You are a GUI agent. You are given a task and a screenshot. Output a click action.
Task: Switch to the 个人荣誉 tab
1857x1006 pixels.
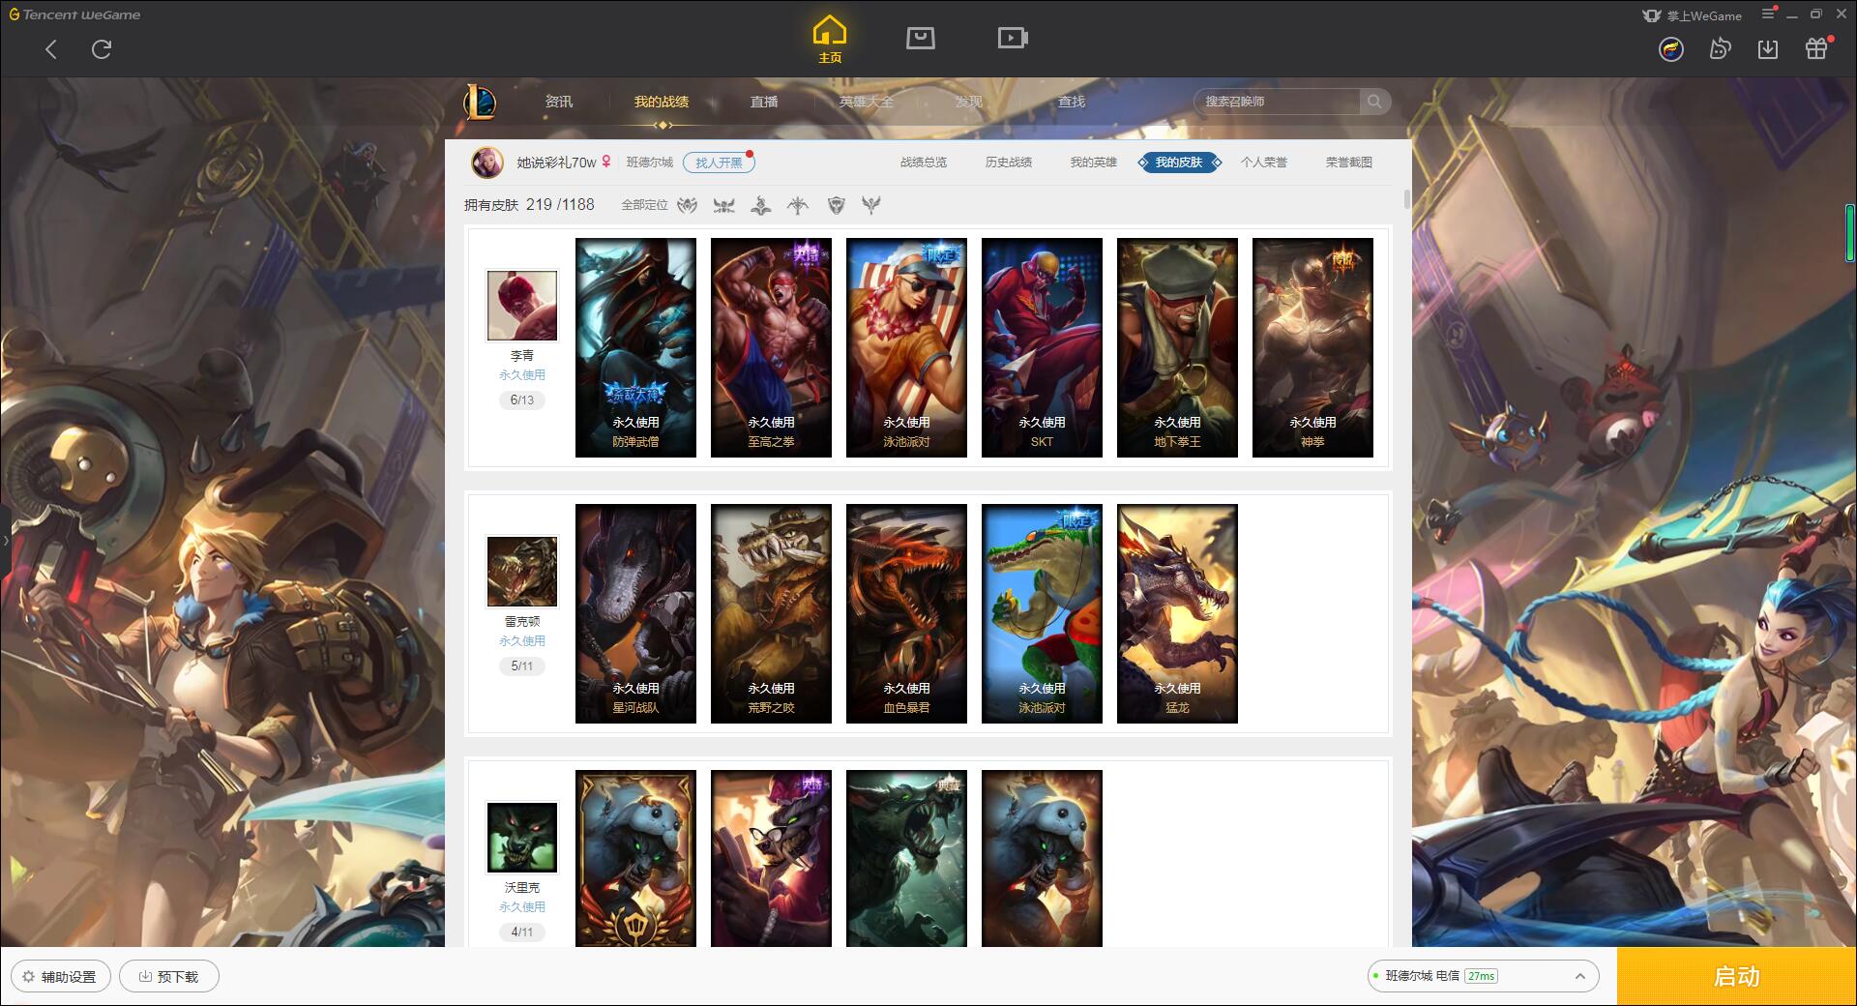click(x=1264, y=163)
